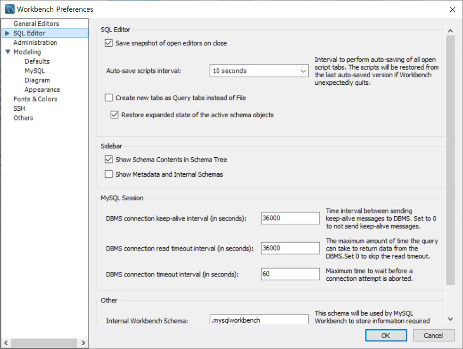Expand the SQL Editor tree node arrow
Viewport: 463px width, 349px height.
point(8,33)
